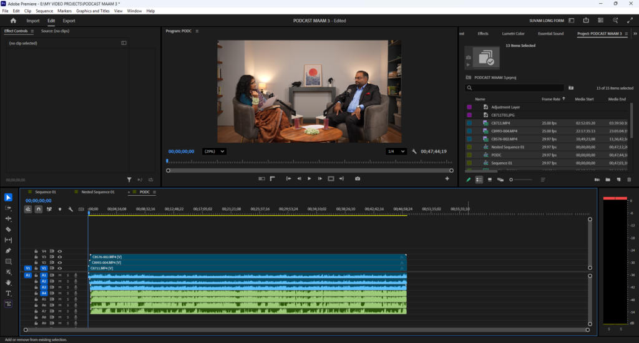
Task: Click the filter icon in Effect Controls
Action: (129, 180)
